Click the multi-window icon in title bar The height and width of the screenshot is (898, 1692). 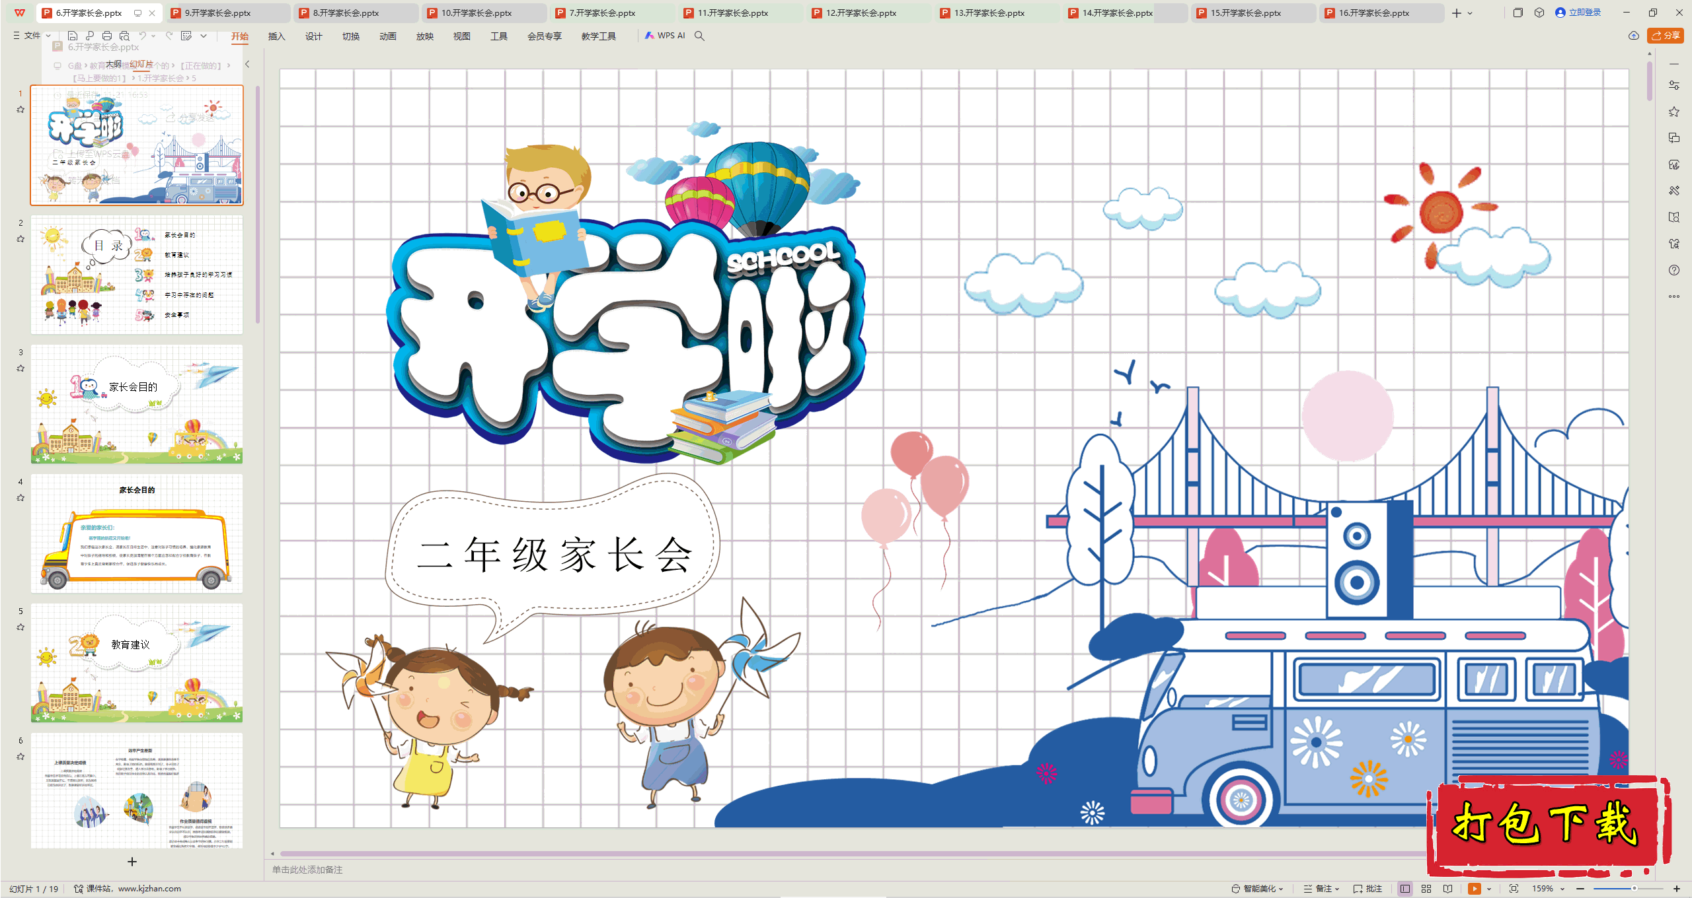click(1518, 13)
